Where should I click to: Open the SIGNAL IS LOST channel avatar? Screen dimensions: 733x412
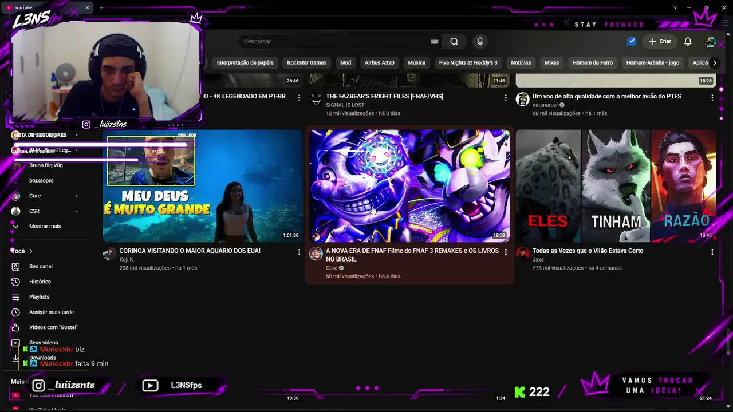pos(316,100)
